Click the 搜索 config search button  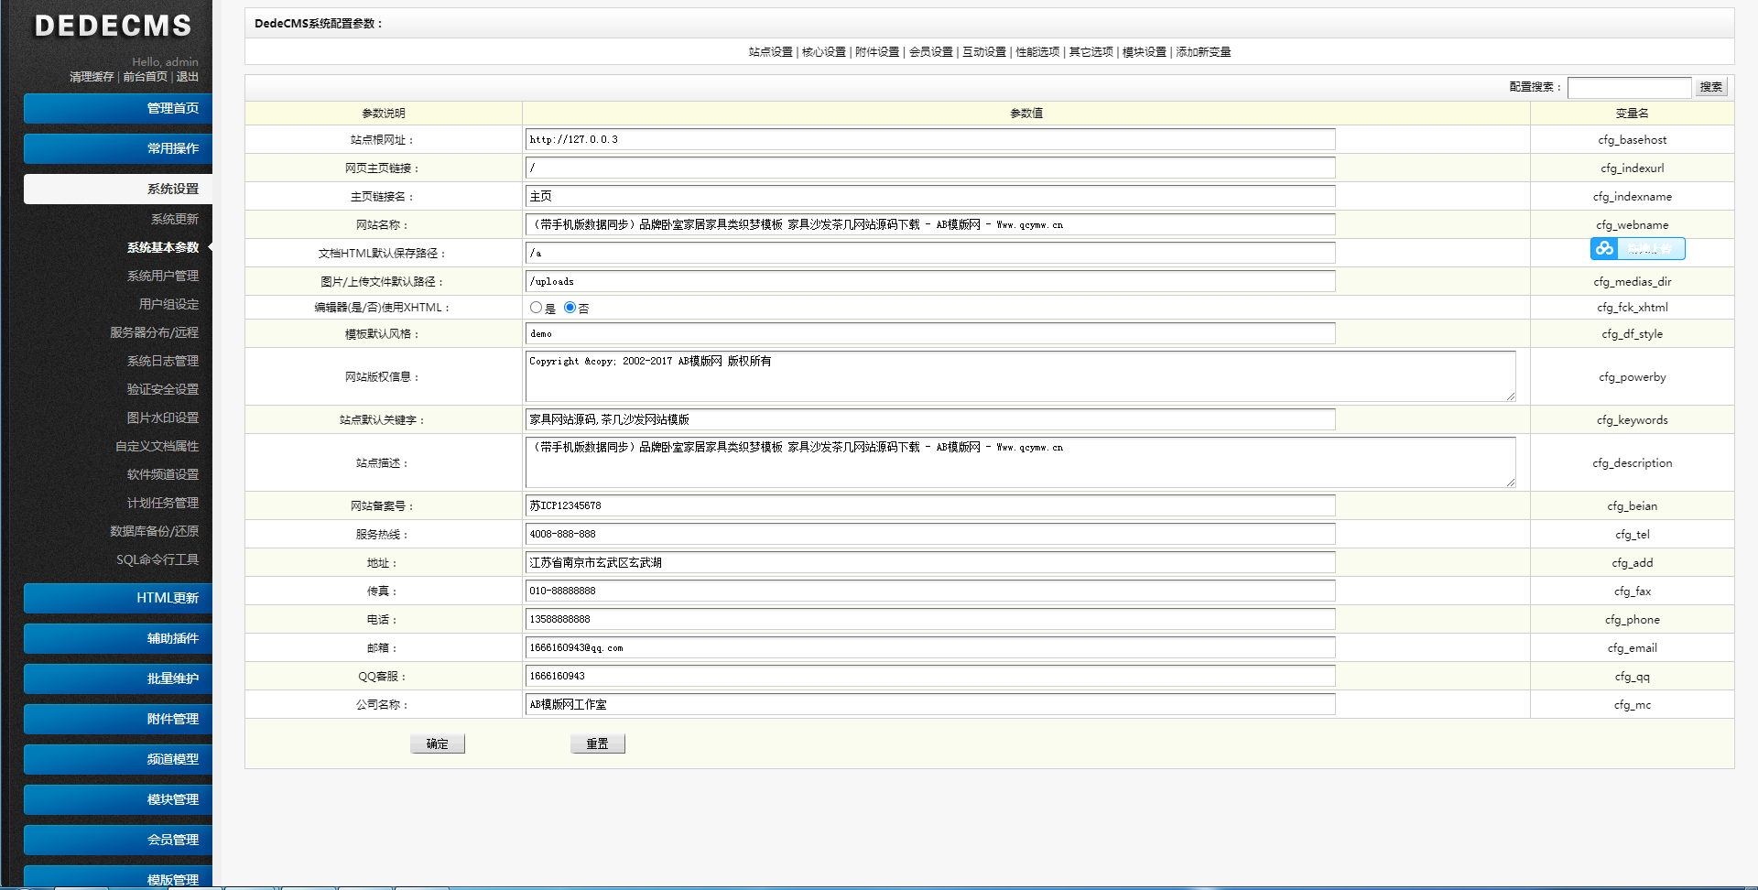(x=1711, y=87)
